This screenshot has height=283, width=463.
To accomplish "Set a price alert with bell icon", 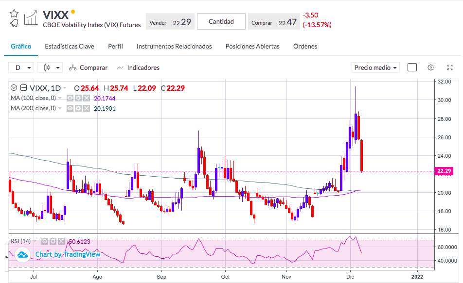I will point(14,23).
